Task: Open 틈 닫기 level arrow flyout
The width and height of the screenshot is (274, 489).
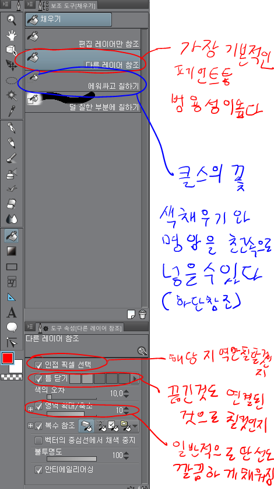Action: pos(135,379)
